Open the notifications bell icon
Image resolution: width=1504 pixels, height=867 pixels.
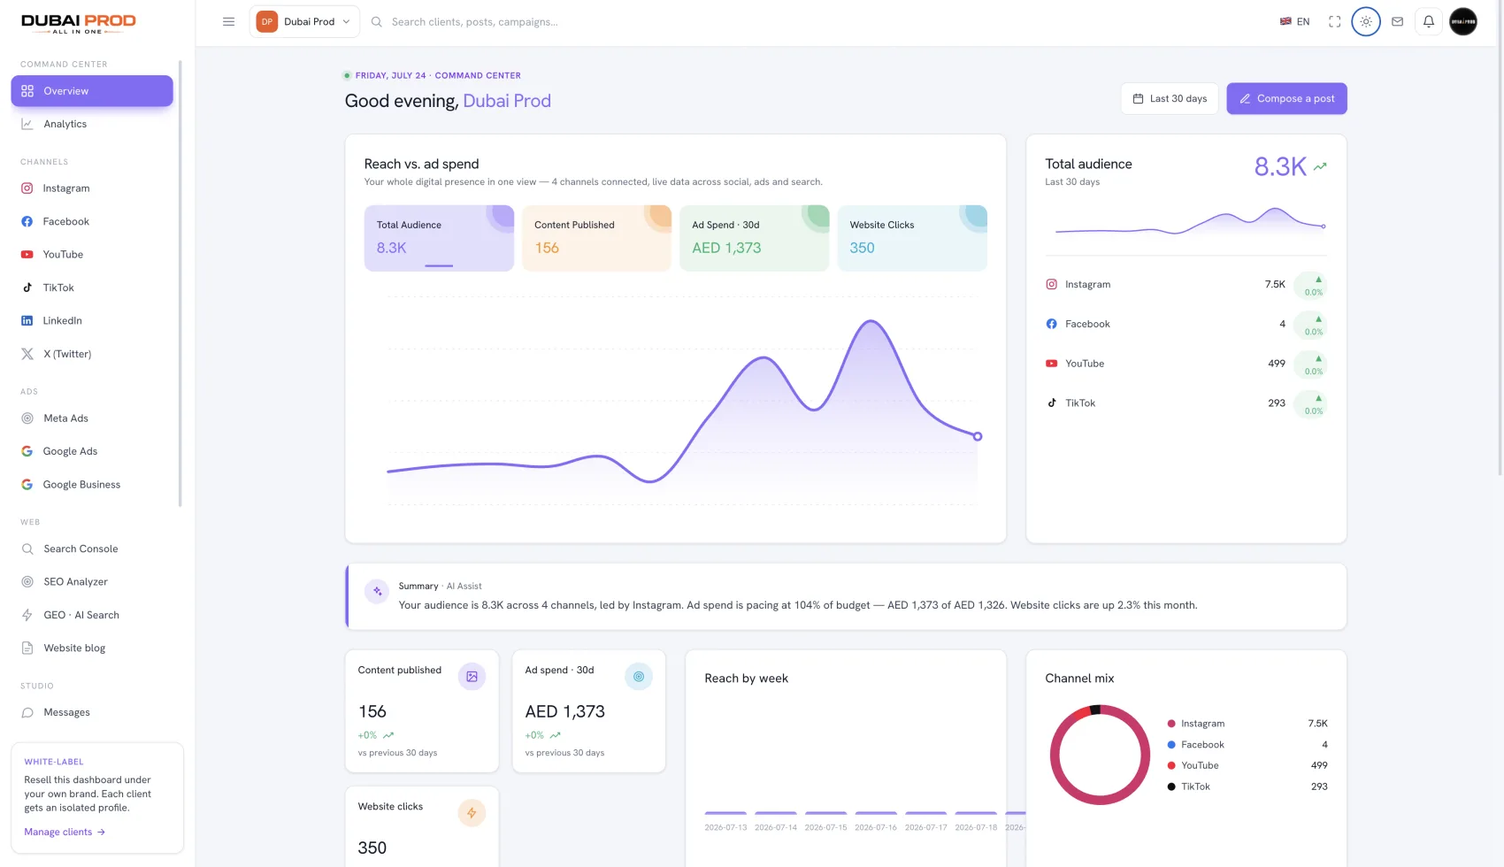coord(1429,22)
